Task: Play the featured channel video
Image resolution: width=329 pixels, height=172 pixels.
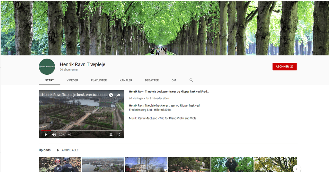Action: [x=46, y=135]
